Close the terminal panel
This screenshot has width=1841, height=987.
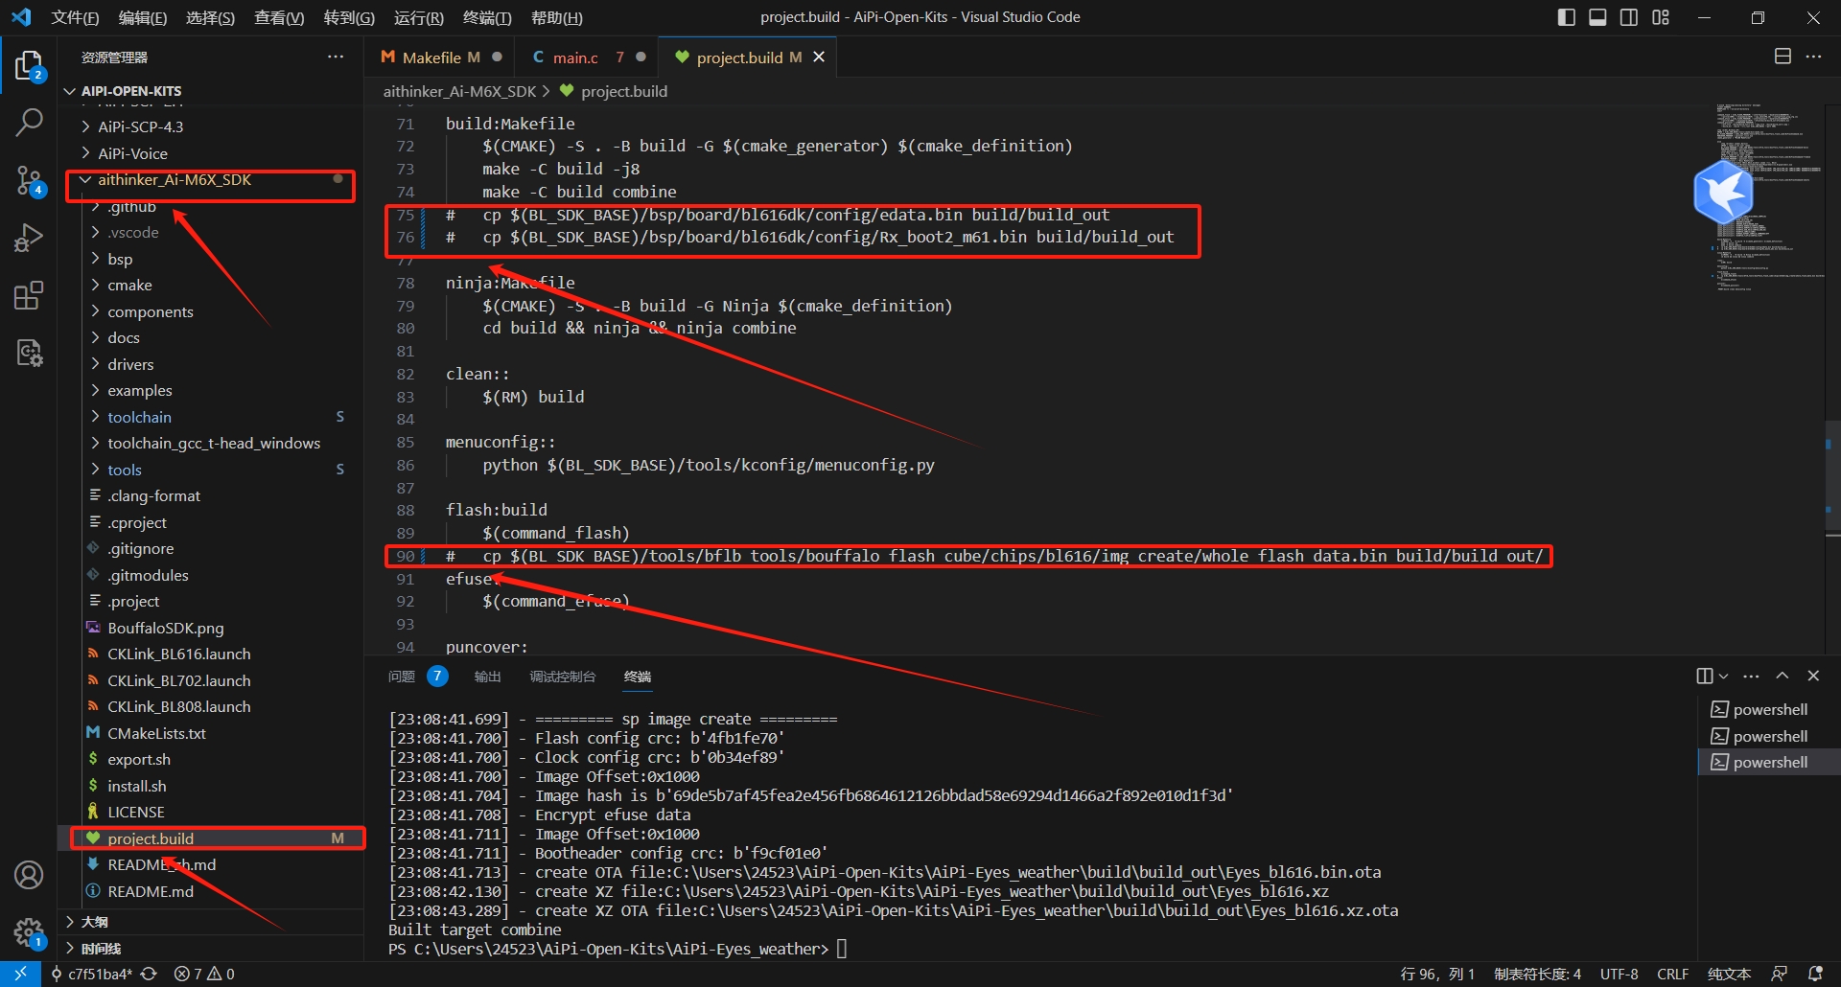pos(1813,676)
